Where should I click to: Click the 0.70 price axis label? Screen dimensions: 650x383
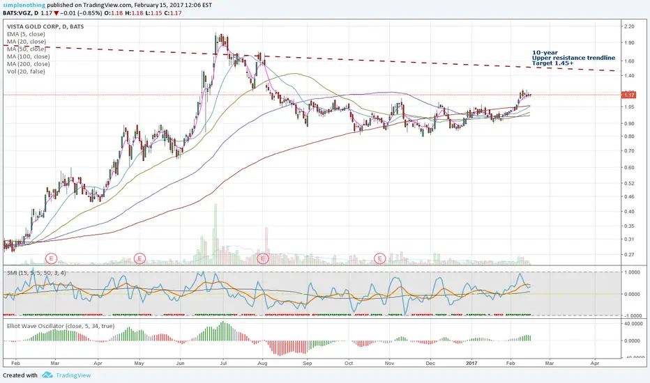pyautogui.click(x=629, y=150)
